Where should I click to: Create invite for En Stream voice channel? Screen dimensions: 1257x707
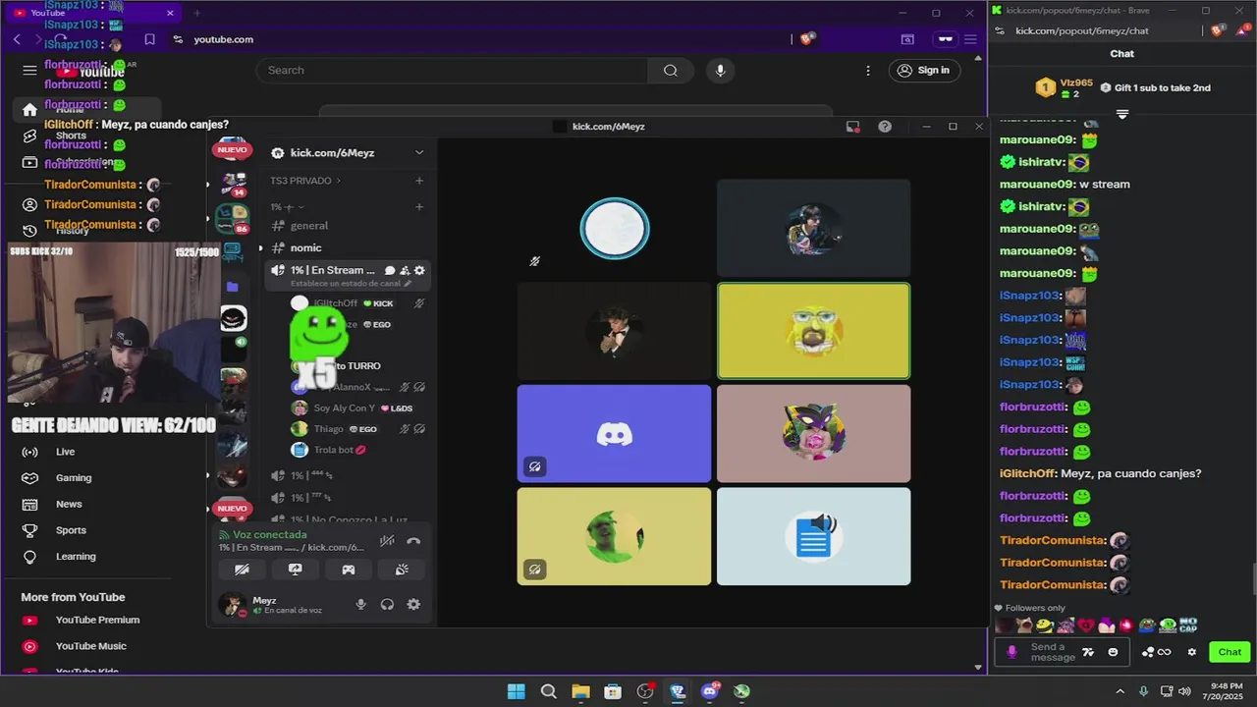(x=405, y=270)
